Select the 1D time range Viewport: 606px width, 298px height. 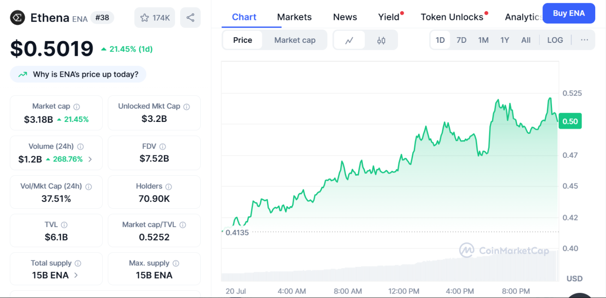pyautogui.click(x=440, y=40)
